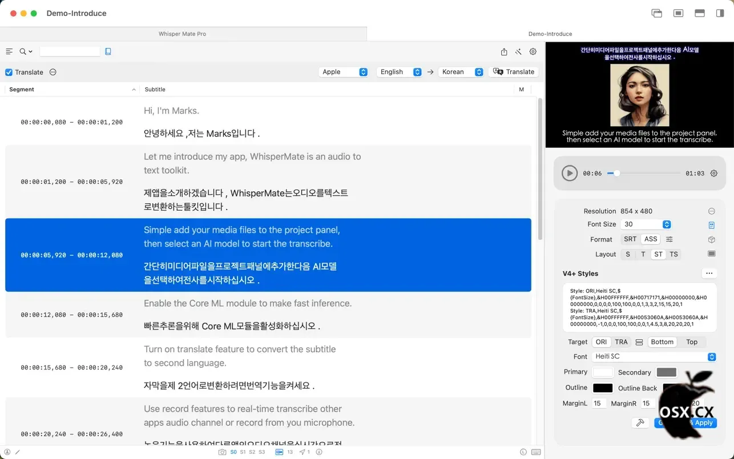Open format sliders options icon
734x459 pixels.
click(670, 239)
